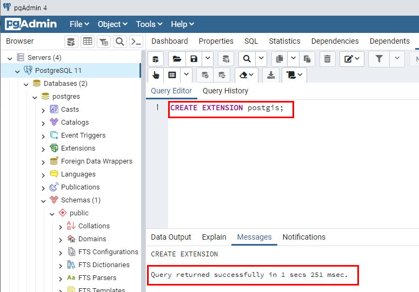
Task: Expand the FTS Dictionaries node
Action: [61, 266]
